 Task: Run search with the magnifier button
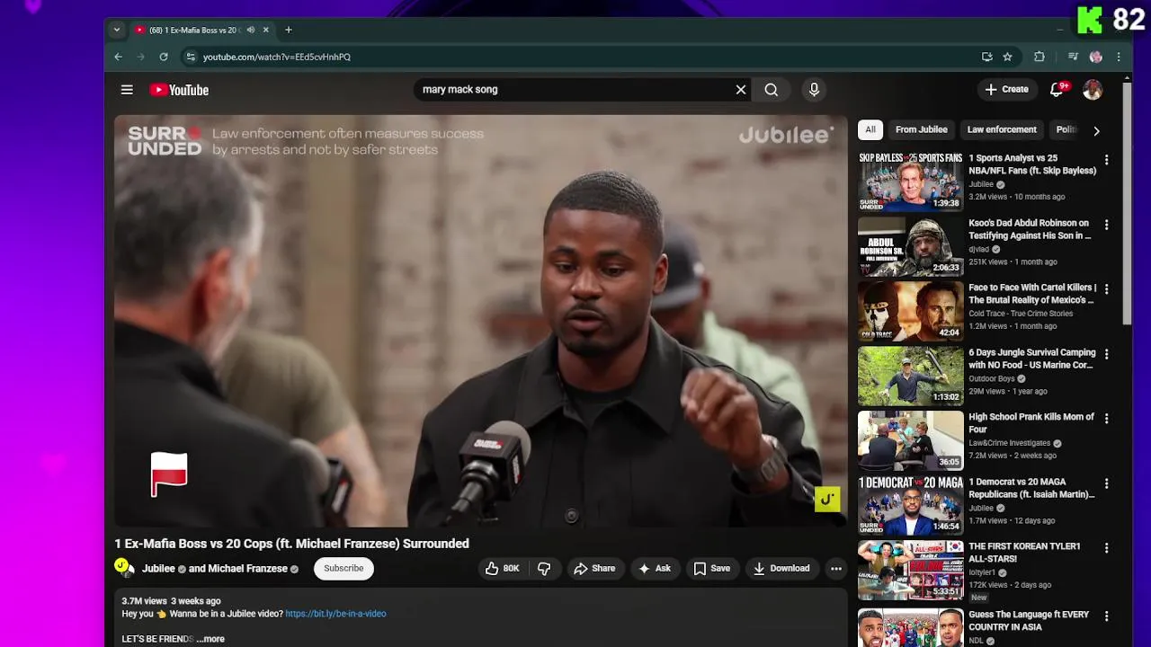click(x=772, y=90)
